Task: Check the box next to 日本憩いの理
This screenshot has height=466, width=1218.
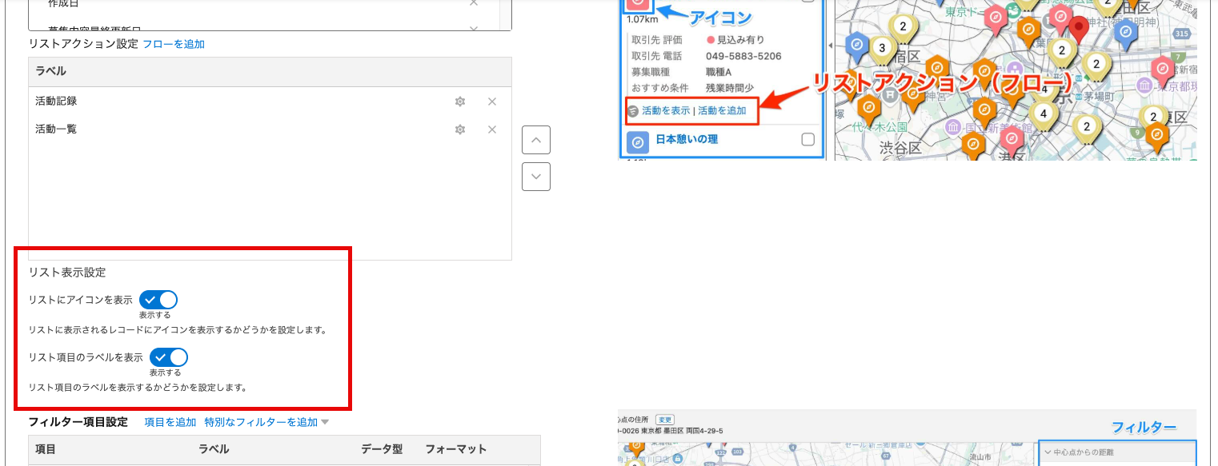Action: (807, 140)
